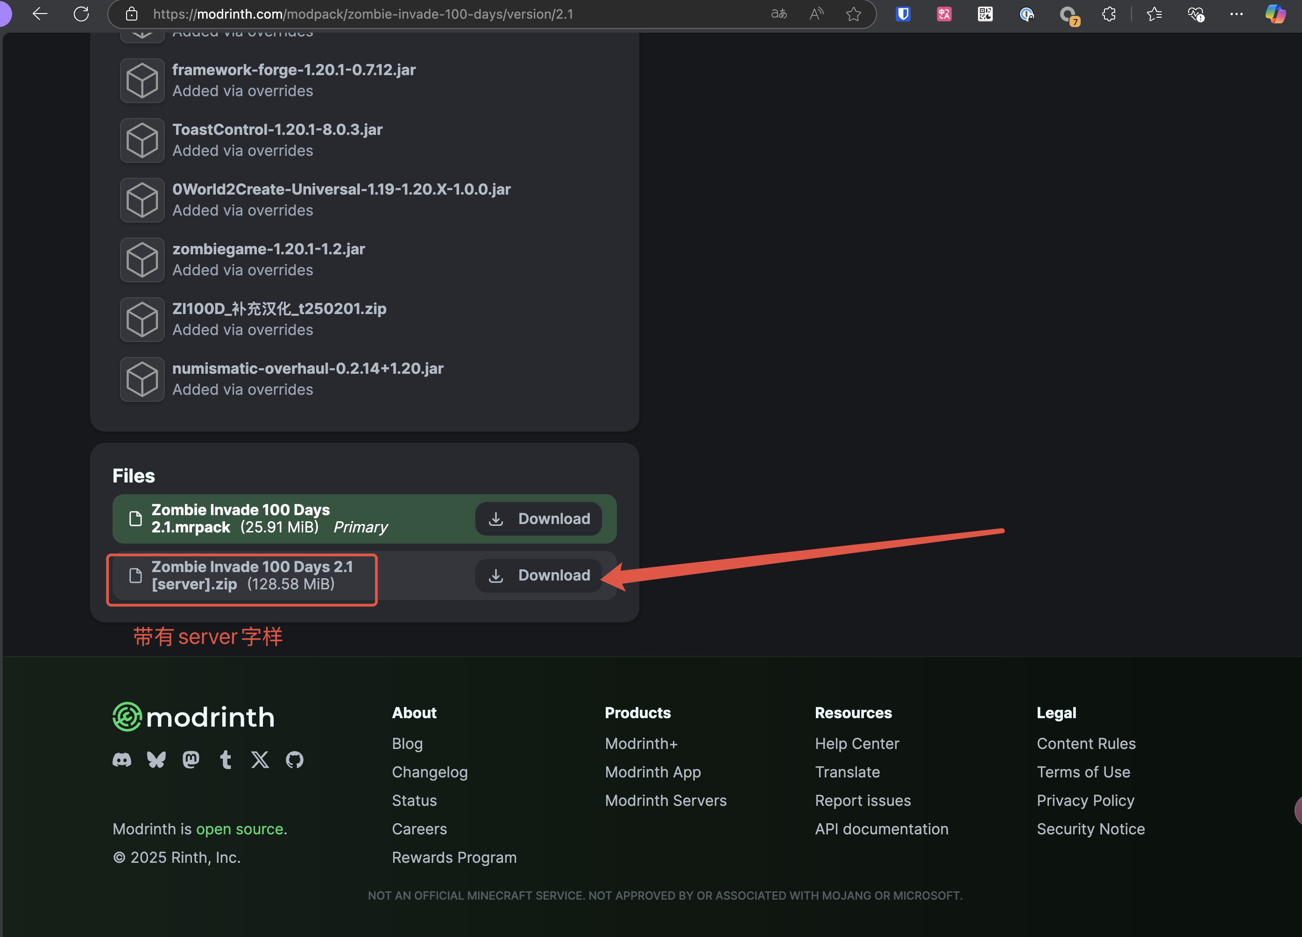Viewport: 1302px width, 937px height.
Task: Open Modrinth's Discord via the footer icon
Action: coord(122,760)
